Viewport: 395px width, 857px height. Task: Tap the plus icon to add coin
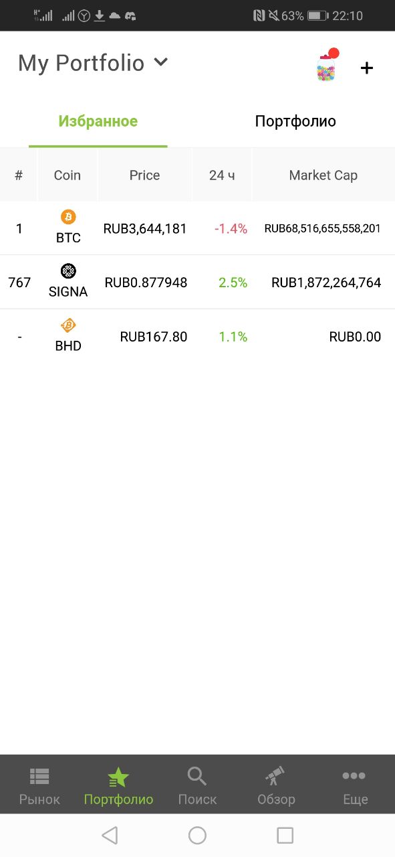click(x=367, y=68)
